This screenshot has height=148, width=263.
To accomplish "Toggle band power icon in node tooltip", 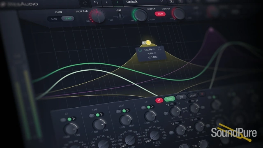I will tap(140, 50).
